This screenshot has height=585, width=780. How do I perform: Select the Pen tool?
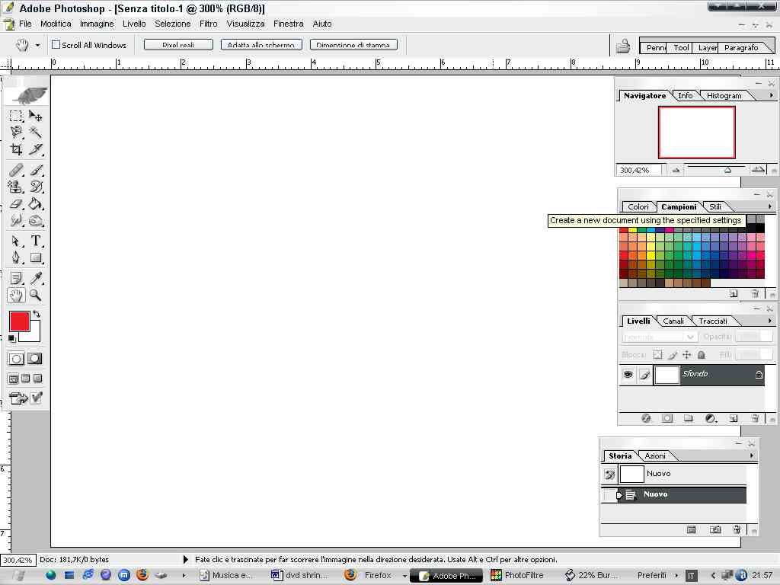coord(16,257)
